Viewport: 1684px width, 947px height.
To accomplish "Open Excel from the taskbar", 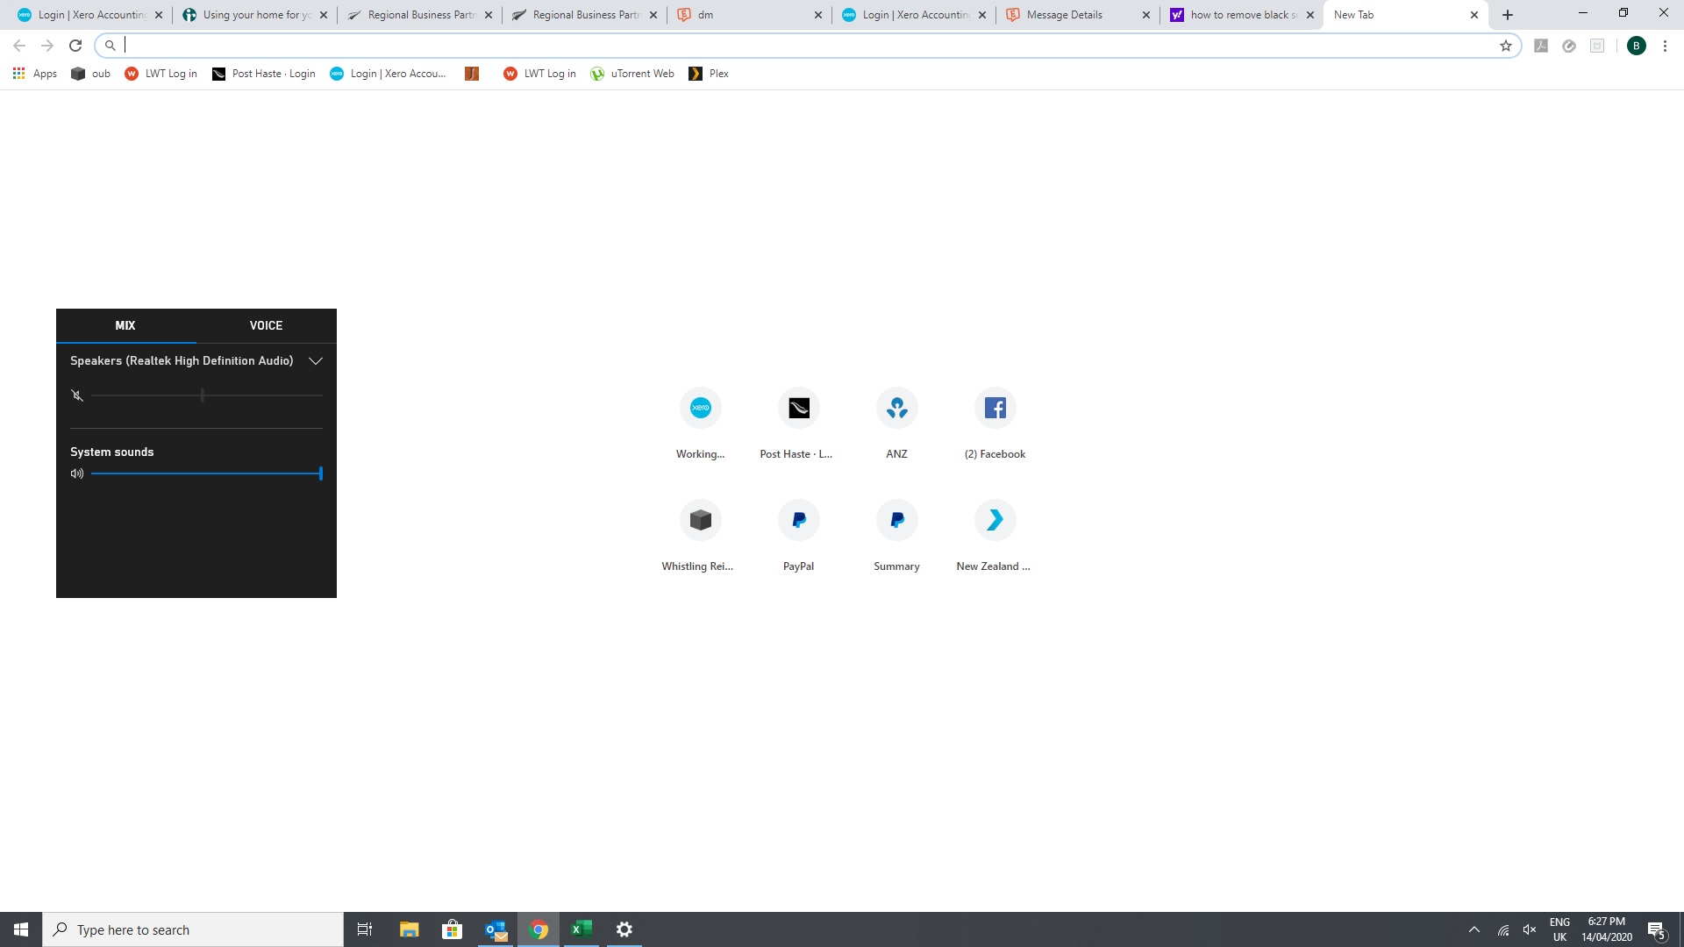I will click(x=582, y=929).
